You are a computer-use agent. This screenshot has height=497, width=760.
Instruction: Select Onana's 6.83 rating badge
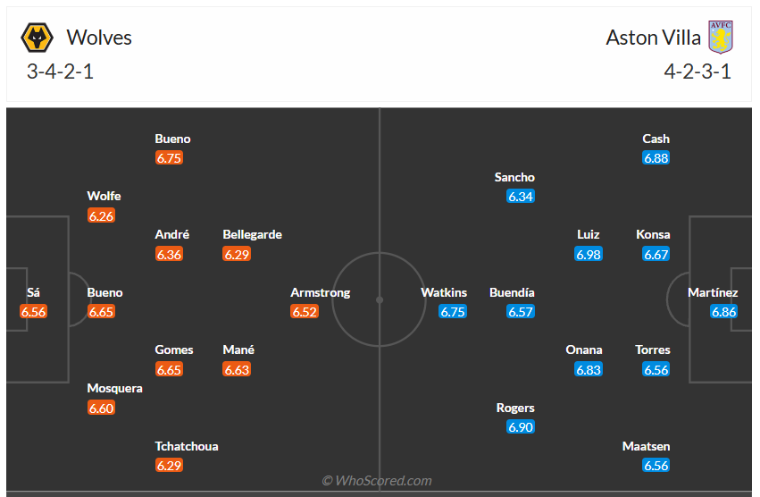click(x=589, y=370)
